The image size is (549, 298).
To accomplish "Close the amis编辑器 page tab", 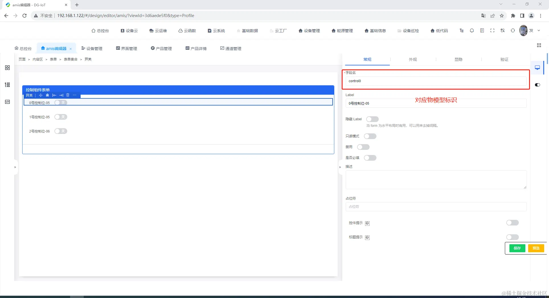I will tap(71, 49).
